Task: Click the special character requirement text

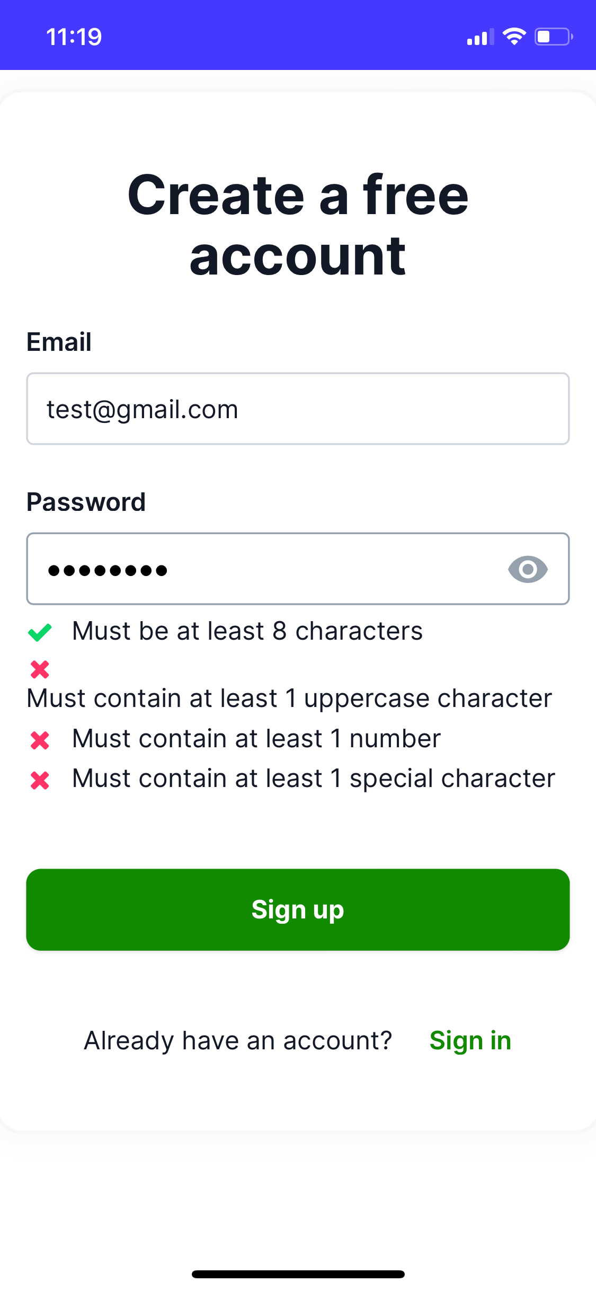Action: 314,779
